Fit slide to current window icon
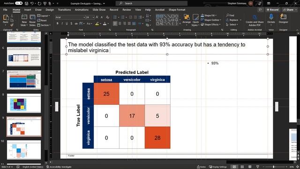The image size is (300, 169). (x=297, y=167)
